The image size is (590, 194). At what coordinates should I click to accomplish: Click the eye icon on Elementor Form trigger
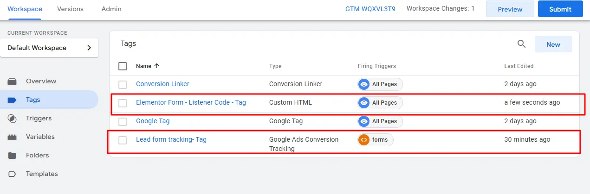tap(364, 103)
